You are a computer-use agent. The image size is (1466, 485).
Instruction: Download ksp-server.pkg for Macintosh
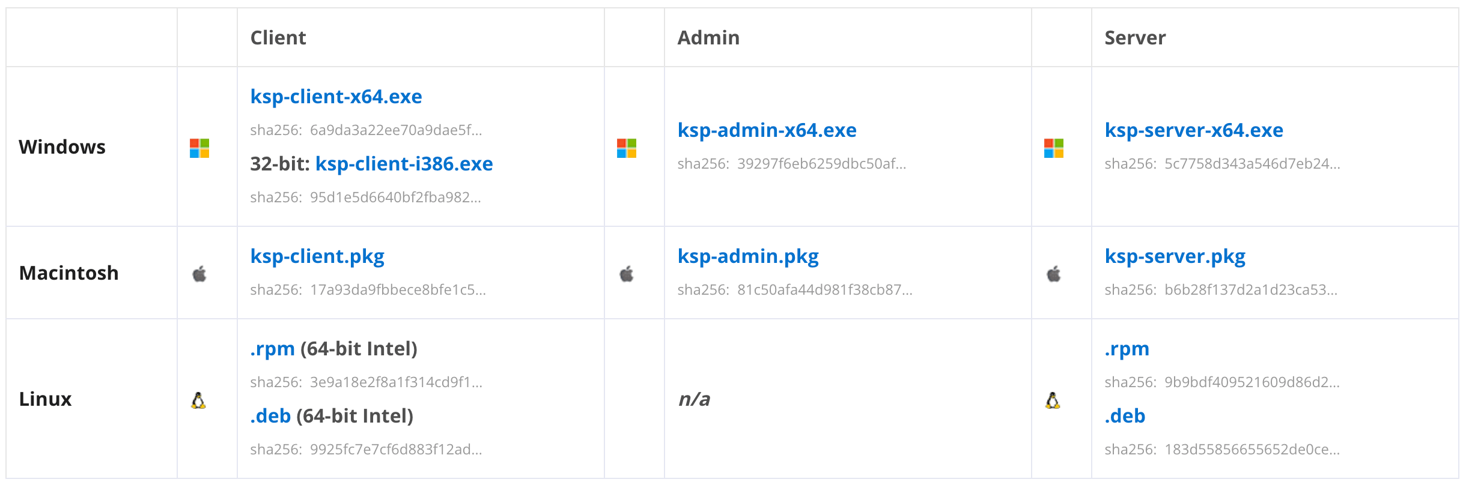(x=1175, y=256)
